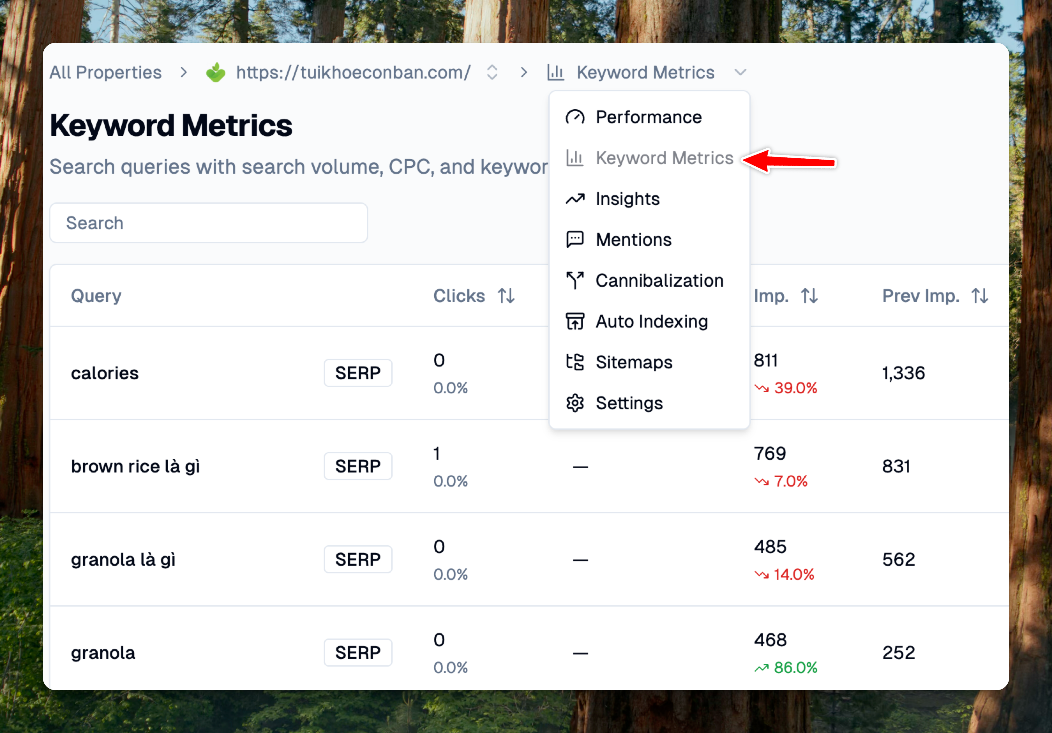The height and width of the screenshot is (733, 1052).
Task: Click the Insights trend-line icon
Action: pos(575,199)
